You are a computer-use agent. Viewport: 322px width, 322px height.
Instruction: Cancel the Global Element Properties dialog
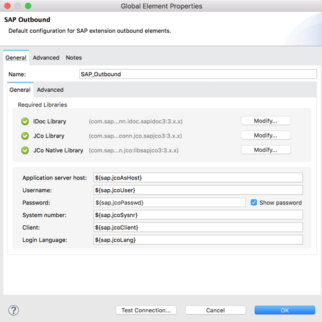(x=216, y=310)
